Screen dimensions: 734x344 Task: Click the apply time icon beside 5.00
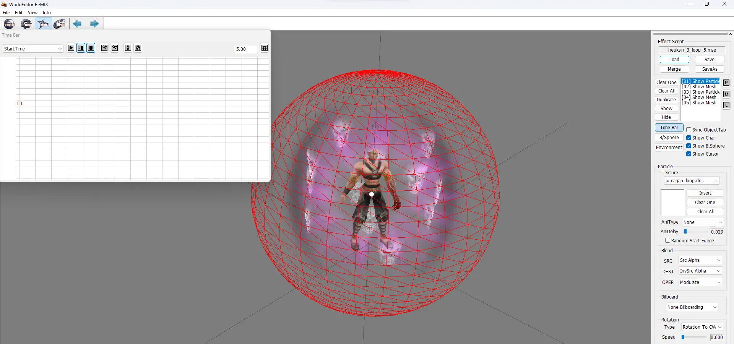coord(265,48)
